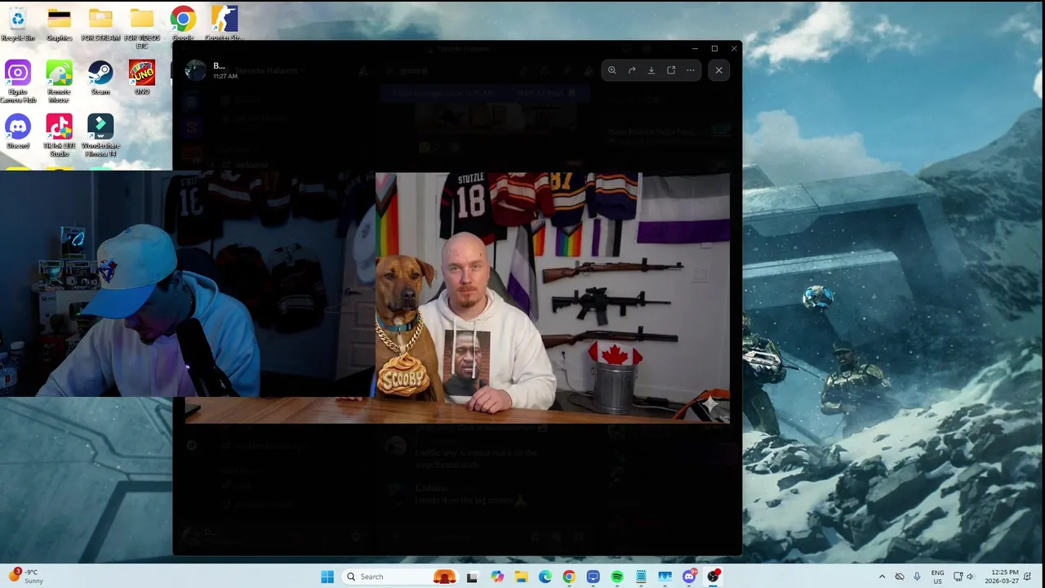The image size is (1045, 588).
Task: Launch Remote Mouse desktop shortcut
Action: 59,81
